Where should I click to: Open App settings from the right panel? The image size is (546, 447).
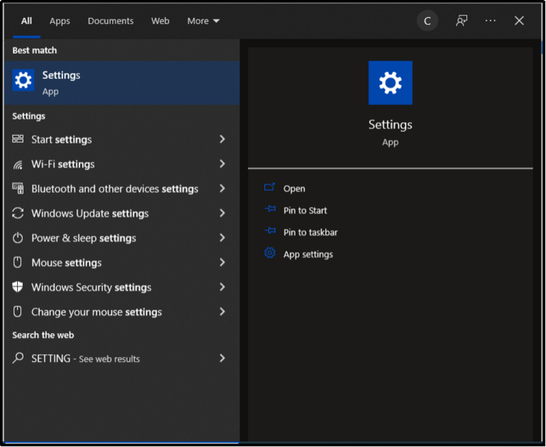pos(307,254)
